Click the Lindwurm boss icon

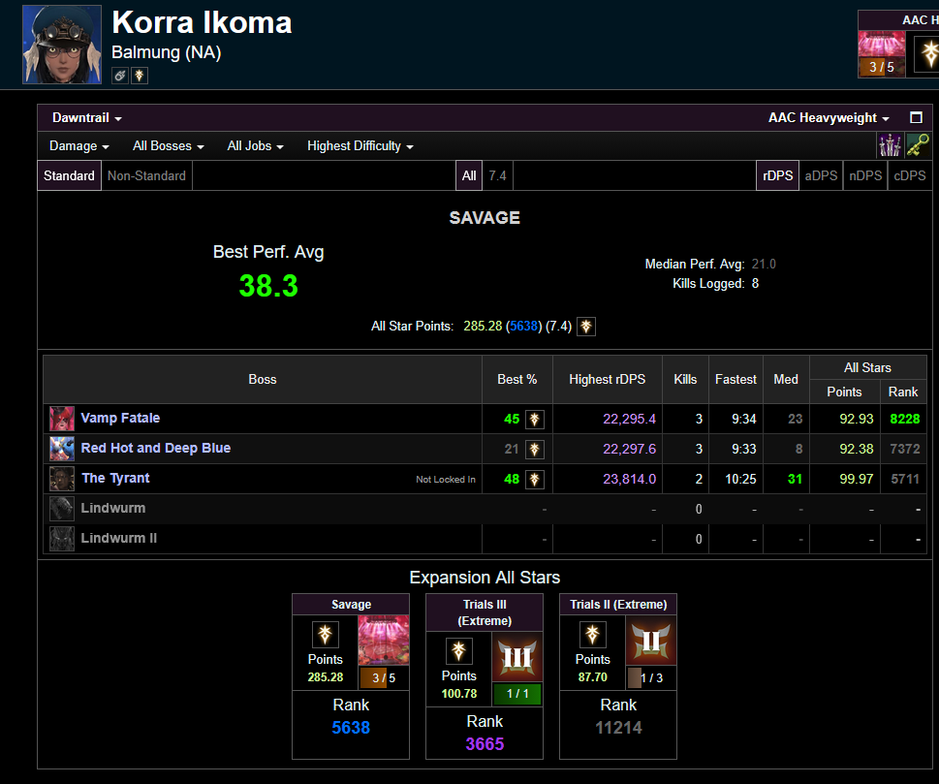[62, 509]
